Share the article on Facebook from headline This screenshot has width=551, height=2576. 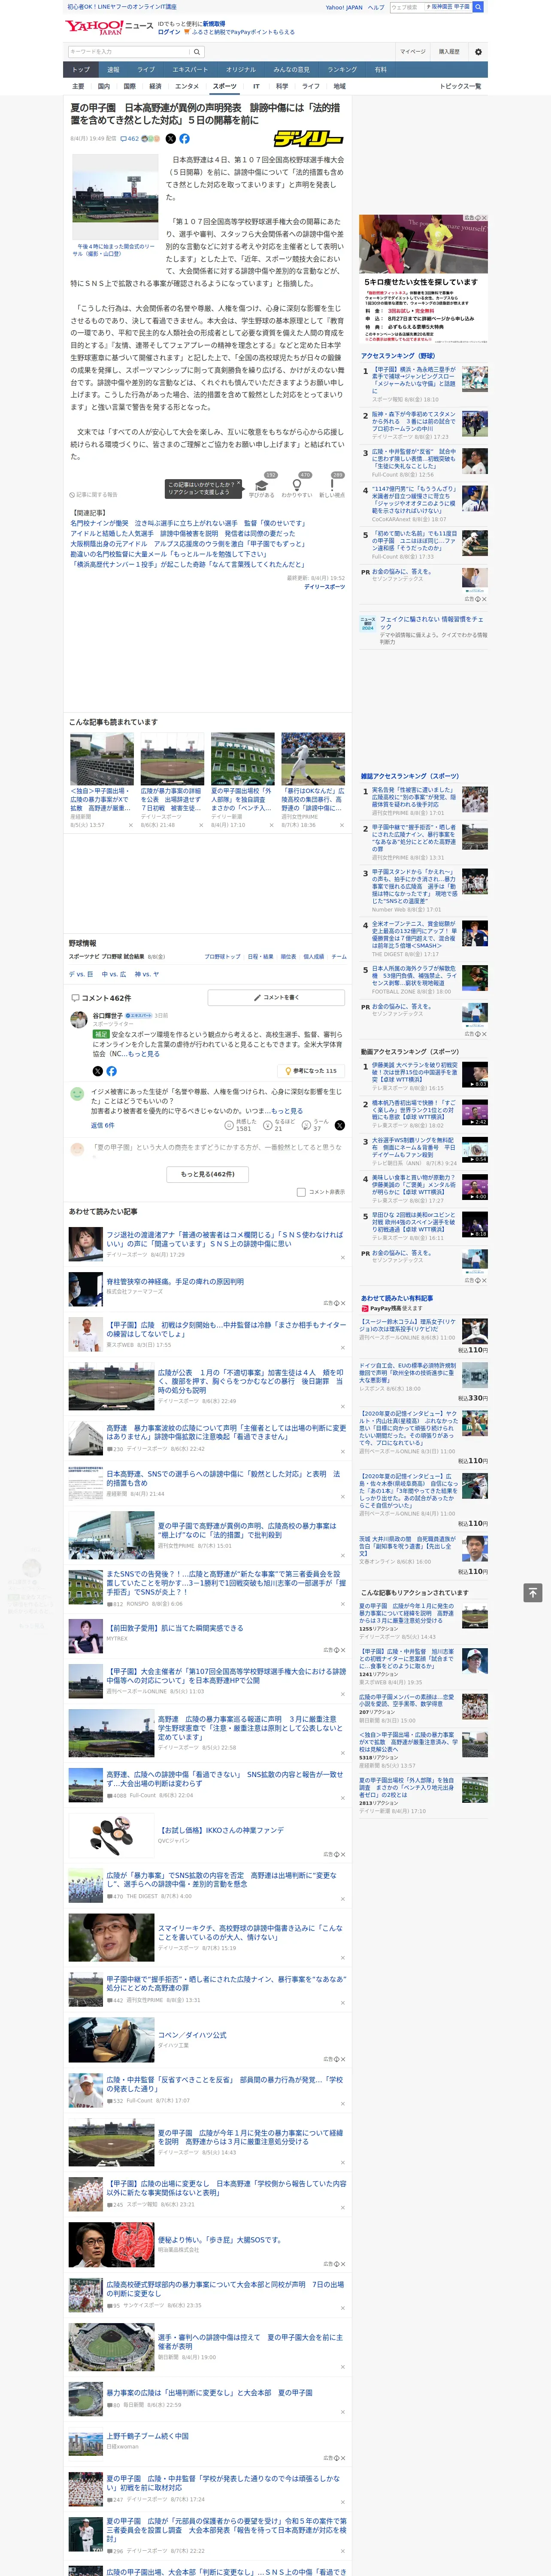pyautogui.click(x=184, y=139)
